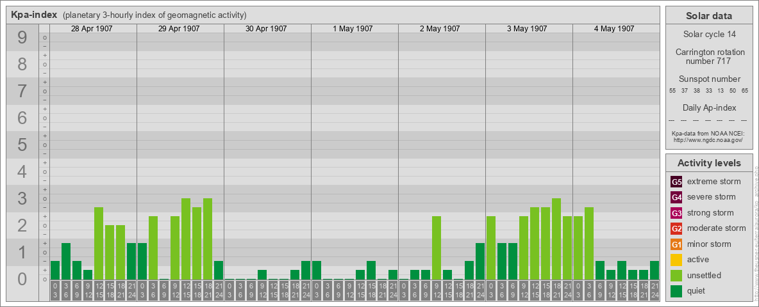Viewport: 759px width, 307px height.
Task: Click the Kp scale number 7
Action: [x=22, y=91]
